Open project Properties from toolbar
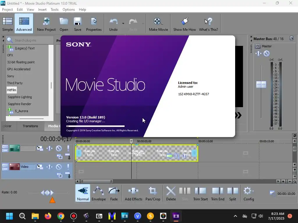Screen dimensions: 298x223 (x=94, y=24)
